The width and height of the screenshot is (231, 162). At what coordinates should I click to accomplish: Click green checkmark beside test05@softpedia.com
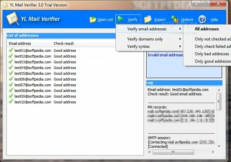click(11, 73)
